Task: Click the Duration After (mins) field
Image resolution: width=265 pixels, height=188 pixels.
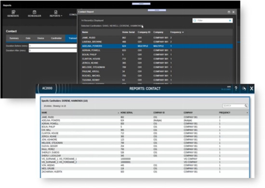Action: point(53,51)
